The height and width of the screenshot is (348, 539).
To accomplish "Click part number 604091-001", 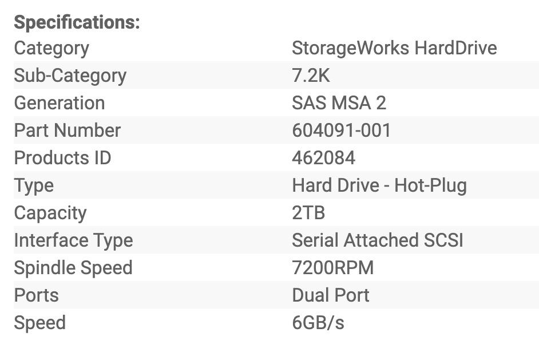I will 342,130.
